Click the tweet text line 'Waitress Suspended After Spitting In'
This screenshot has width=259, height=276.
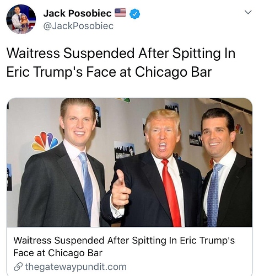coord(121,54)
